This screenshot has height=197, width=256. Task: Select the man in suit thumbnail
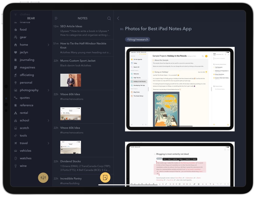click(x=71, y=80)
